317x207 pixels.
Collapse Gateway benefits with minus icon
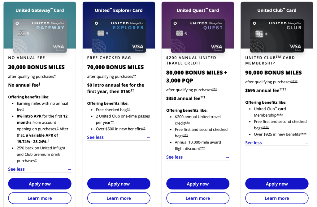click(x=70, y=169)
